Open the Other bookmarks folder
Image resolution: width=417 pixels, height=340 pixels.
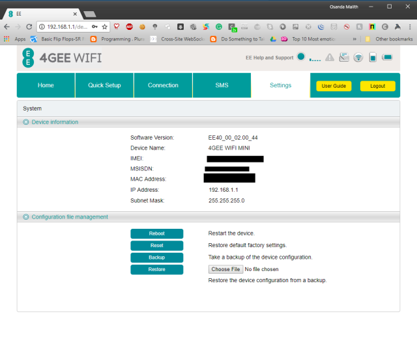coord(389,39)
